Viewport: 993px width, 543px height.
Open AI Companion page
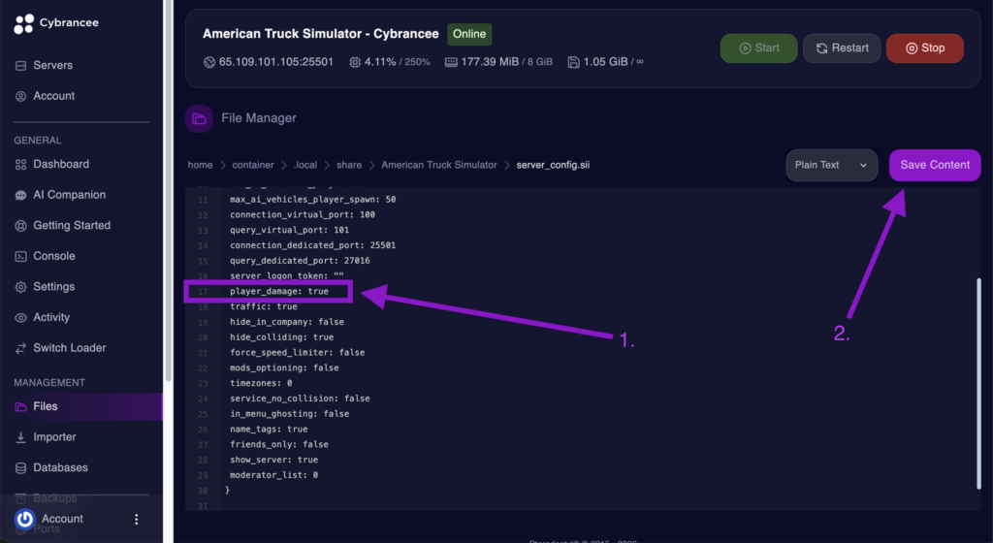(x=69, y=194)
